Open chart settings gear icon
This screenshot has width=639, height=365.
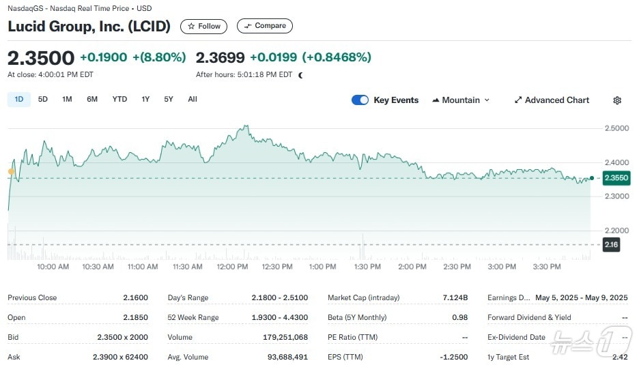pos(617,100)
